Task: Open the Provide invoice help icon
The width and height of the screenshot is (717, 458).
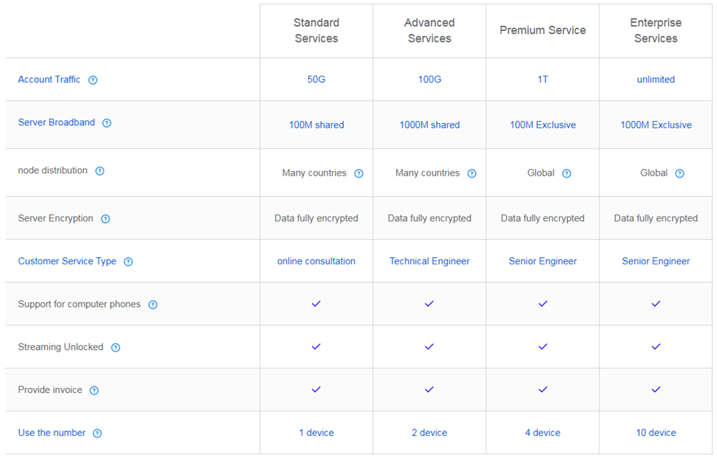Action: coord(95,390)
